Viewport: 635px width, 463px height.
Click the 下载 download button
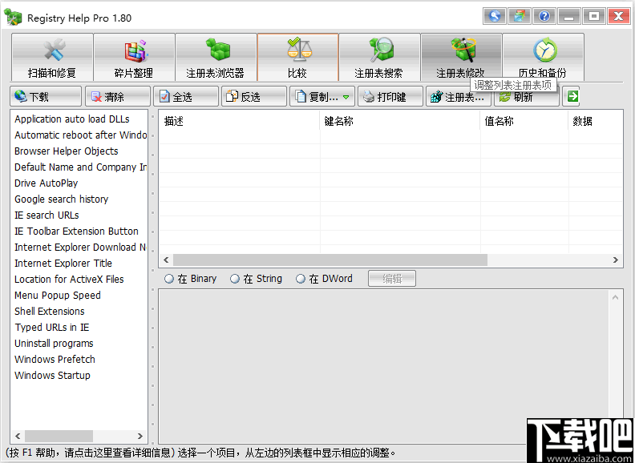pyautogui.click(x=46, y=96)
